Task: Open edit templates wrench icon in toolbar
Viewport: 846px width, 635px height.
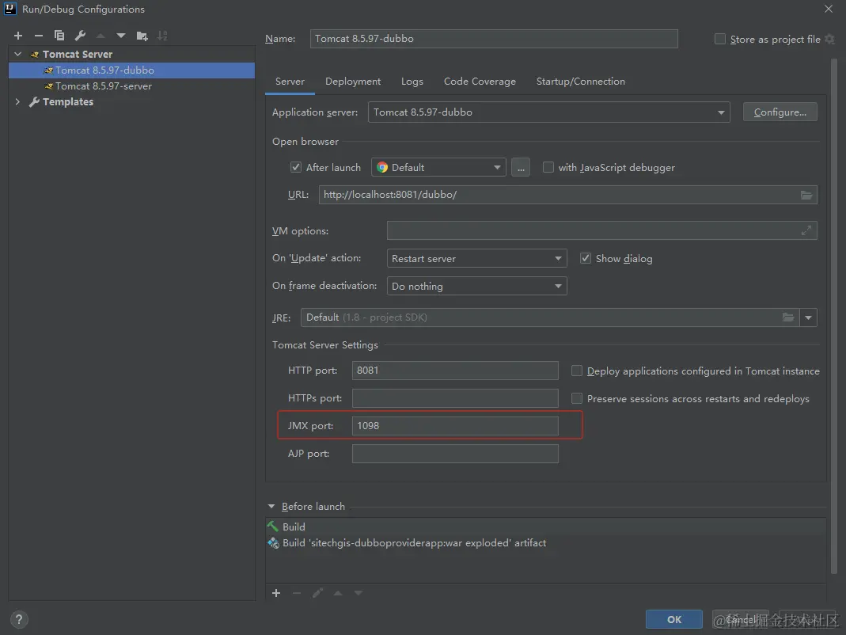Action: (x=80, y=36)
